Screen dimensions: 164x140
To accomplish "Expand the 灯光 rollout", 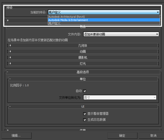I will click(x=83, y=63).
